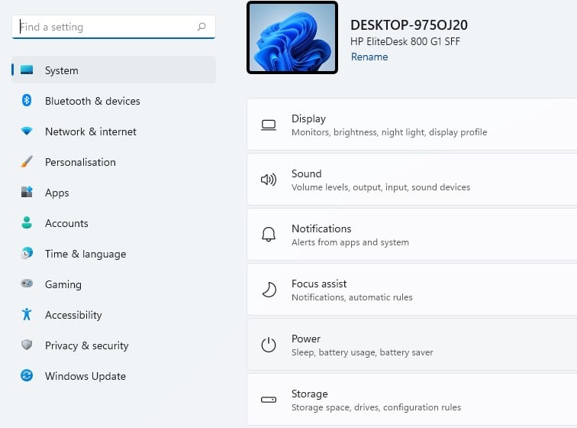
Task: Open the Storage settings card
Action: pos(412,399)
